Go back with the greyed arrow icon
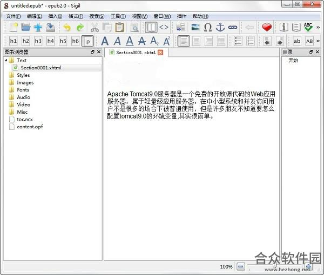 [x=249, y=27]
